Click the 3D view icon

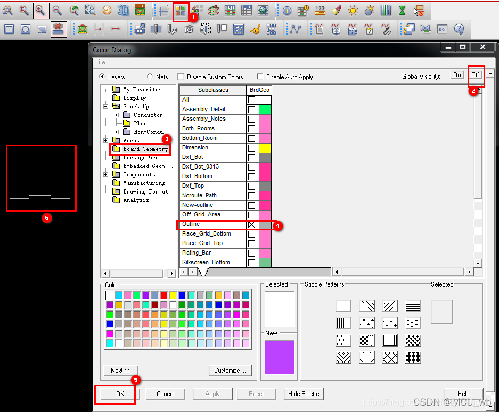(x=123, y=11)
